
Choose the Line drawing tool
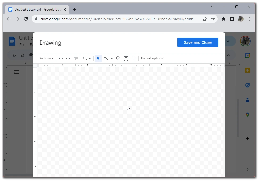[x=106, y=58]
